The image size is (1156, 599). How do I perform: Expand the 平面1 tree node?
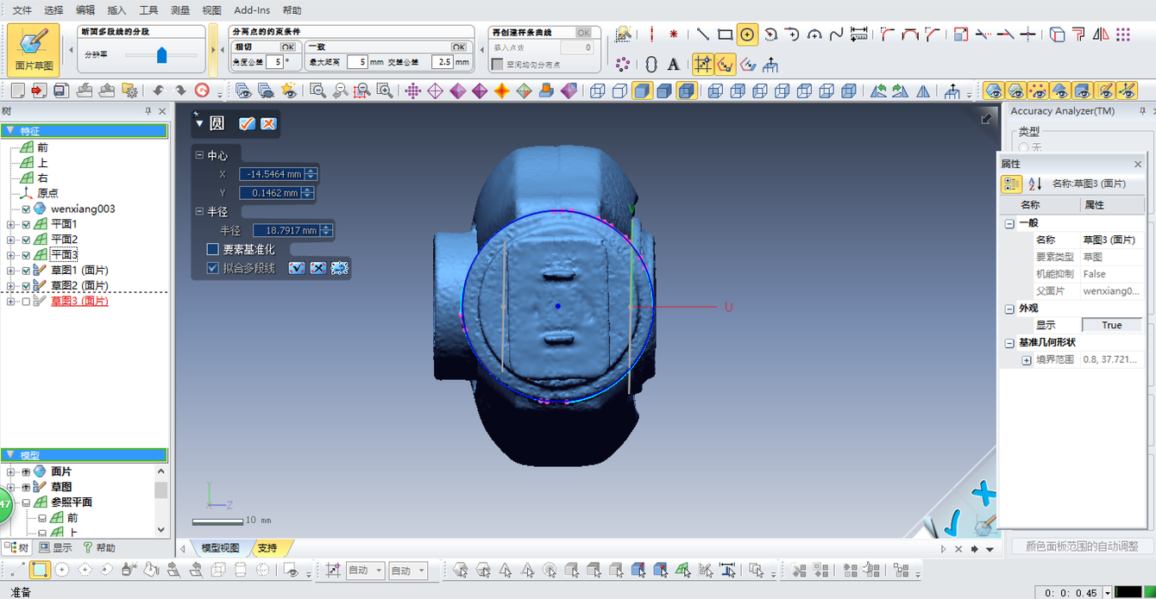[x=11, y=225]
